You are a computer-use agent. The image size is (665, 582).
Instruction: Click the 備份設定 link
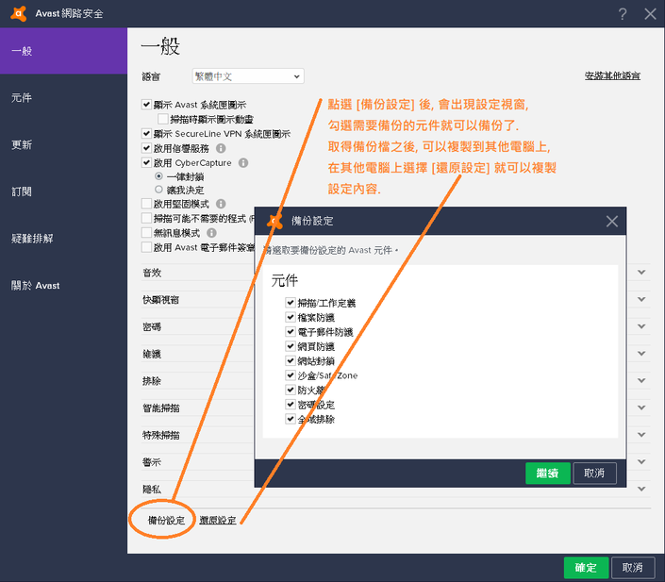click(166, 520)
